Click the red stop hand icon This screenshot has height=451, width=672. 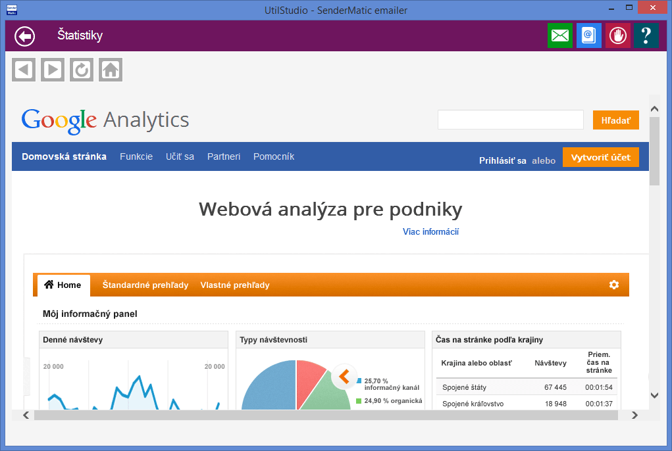pos(617,36)
